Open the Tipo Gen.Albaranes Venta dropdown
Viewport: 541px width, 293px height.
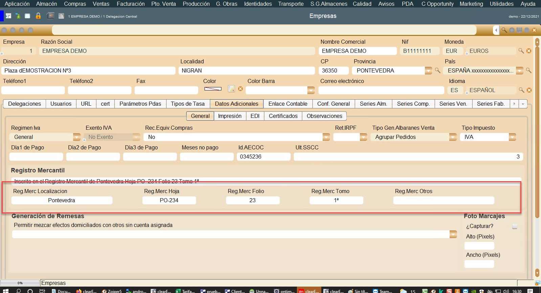click(453, 137)
